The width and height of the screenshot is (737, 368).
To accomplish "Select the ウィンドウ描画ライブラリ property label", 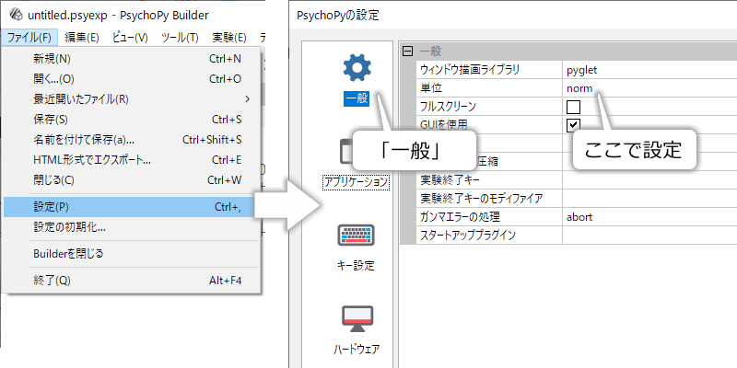I will click(x=470, y=71).
